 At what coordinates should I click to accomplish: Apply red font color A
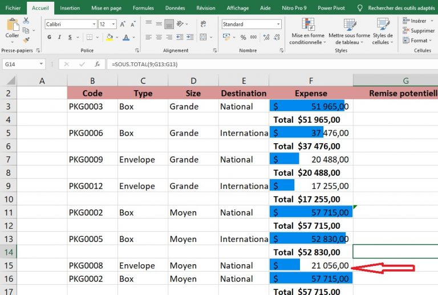126,37
